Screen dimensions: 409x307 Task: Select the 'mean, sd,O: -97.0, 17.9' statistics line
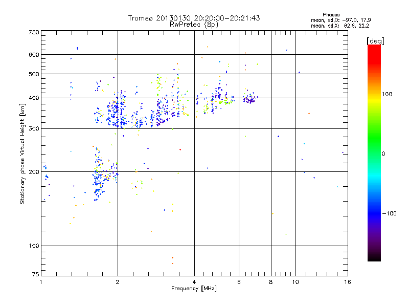tap(340, 20)
